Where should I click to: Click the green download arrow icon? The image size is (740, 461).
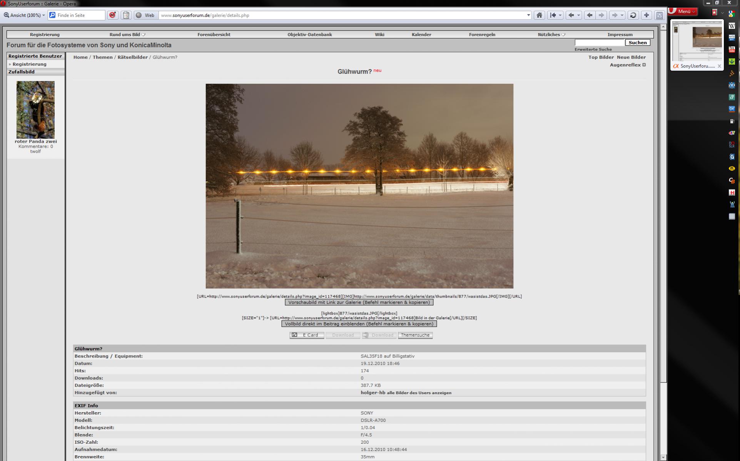pos(732,62)
